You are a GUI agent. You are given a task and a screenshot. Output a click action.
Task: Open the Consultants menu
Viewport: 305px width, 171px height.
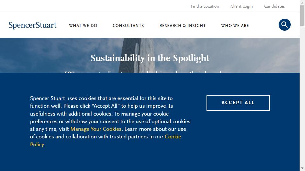128,26
